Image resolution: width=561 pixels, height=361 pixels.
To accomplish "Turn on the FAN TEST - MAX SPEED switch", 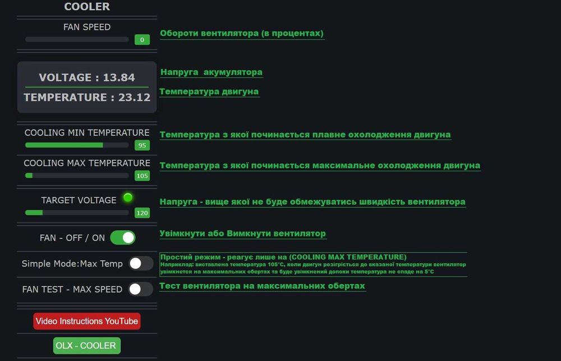I will (141, 289).
